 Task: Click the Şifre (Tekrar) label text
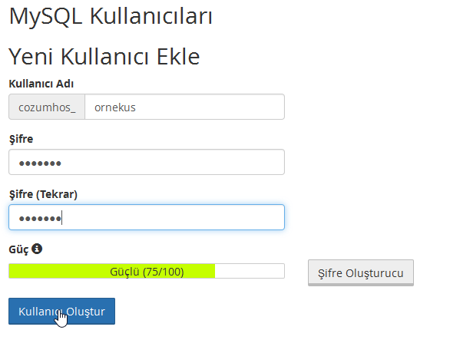(43, 194)
